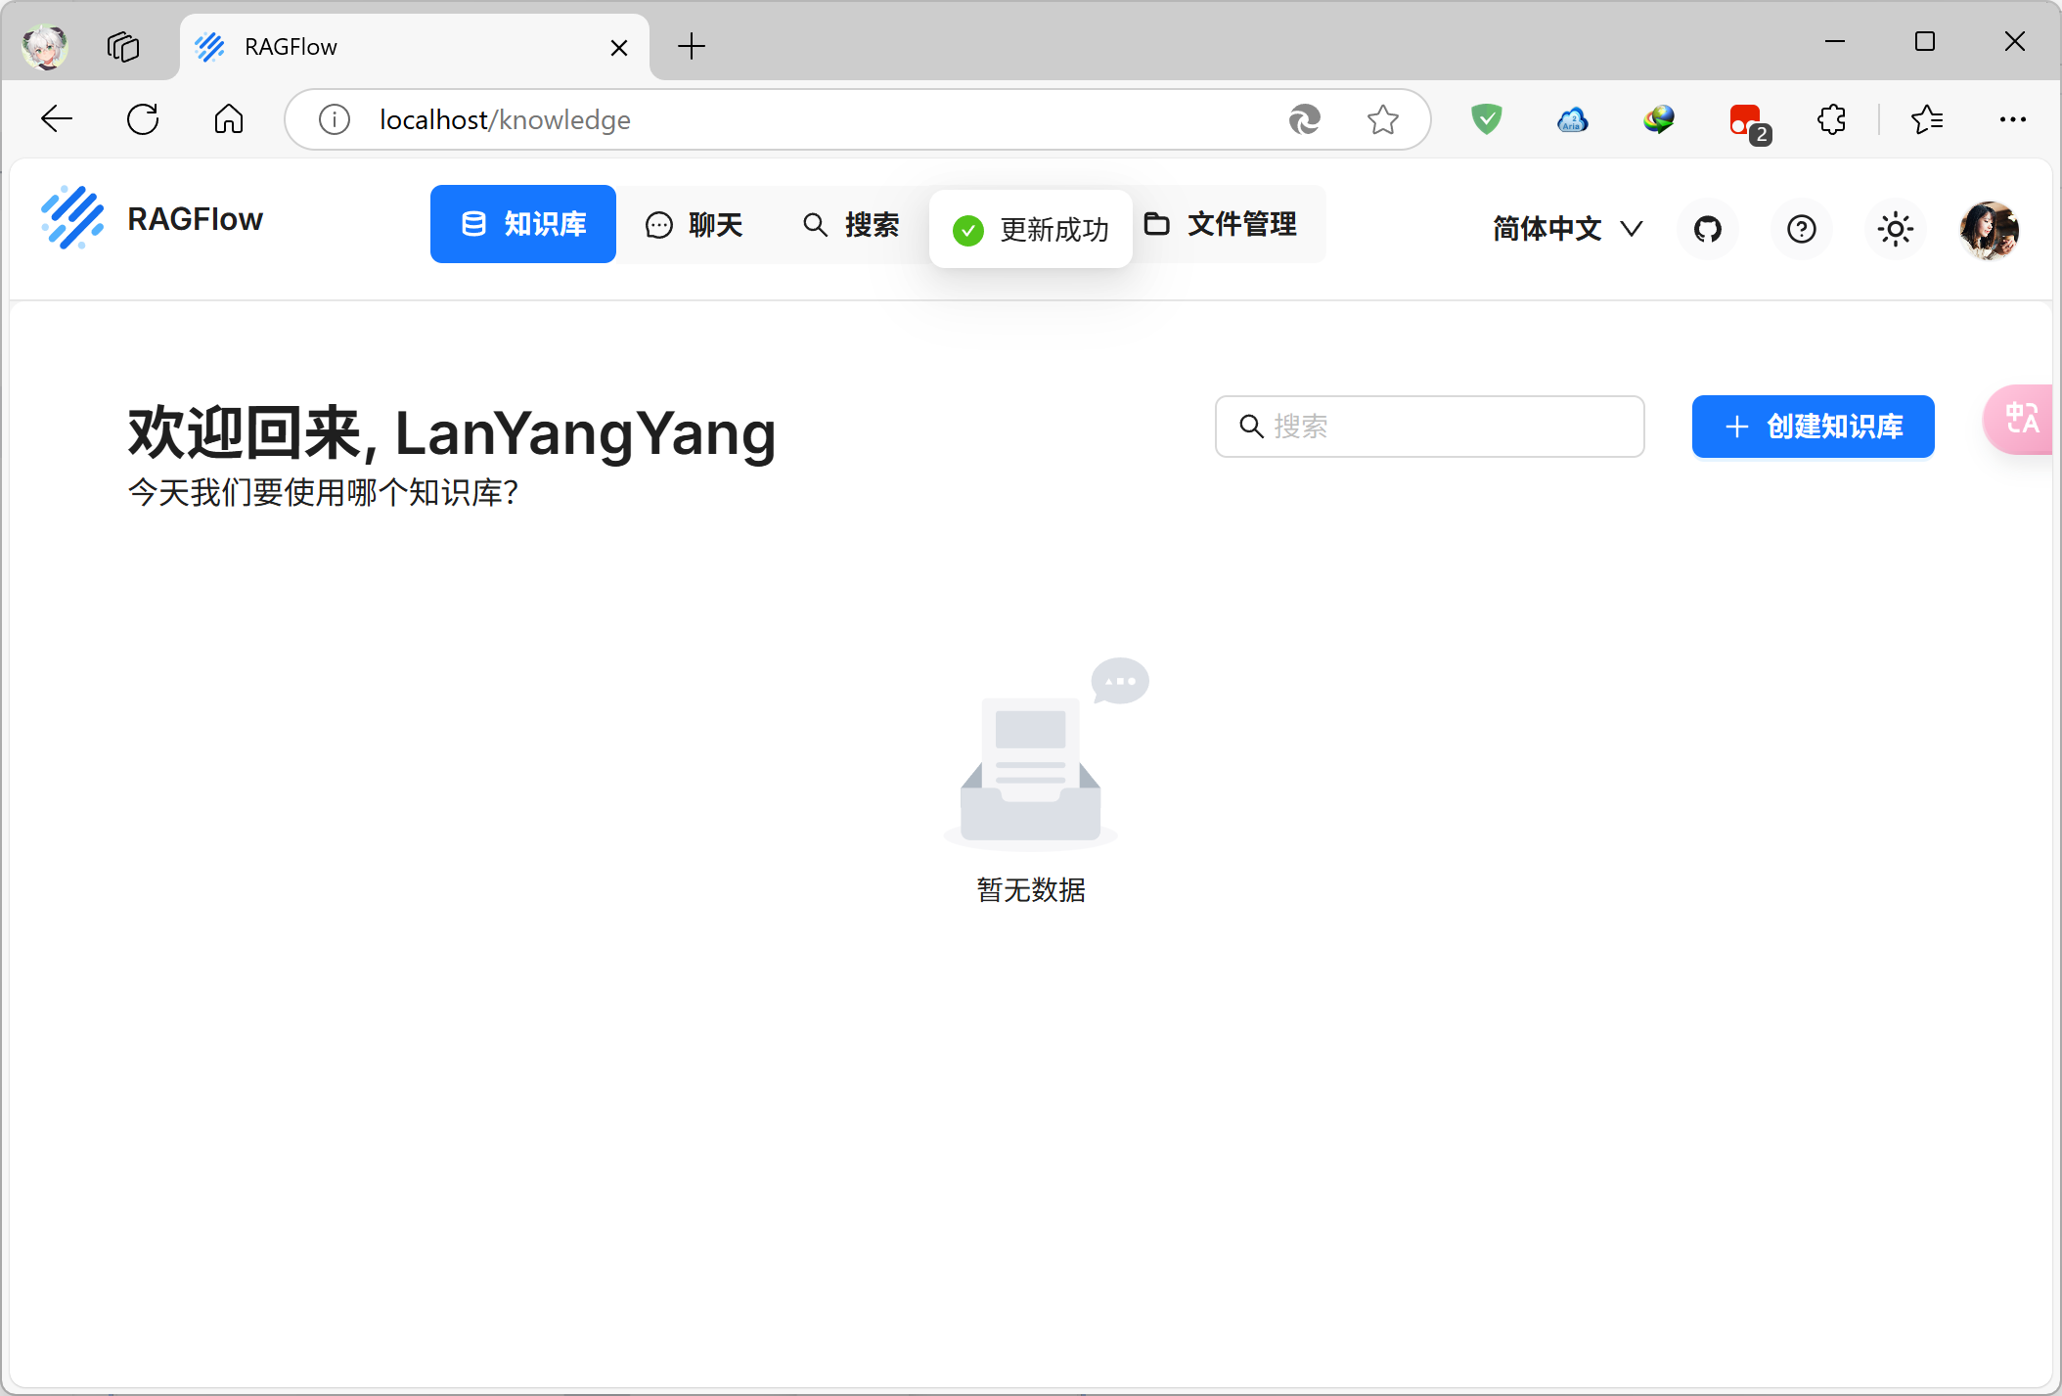Screen dimensions: 2062x1396
Task: Open the user avatar profile
Action: pos(1989,229)
